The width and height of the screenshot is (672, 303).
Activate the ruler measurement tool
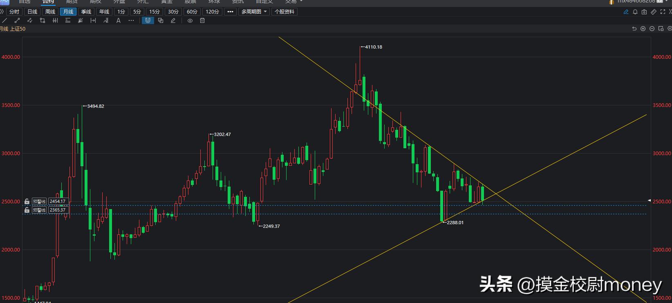tap(654, 12)
